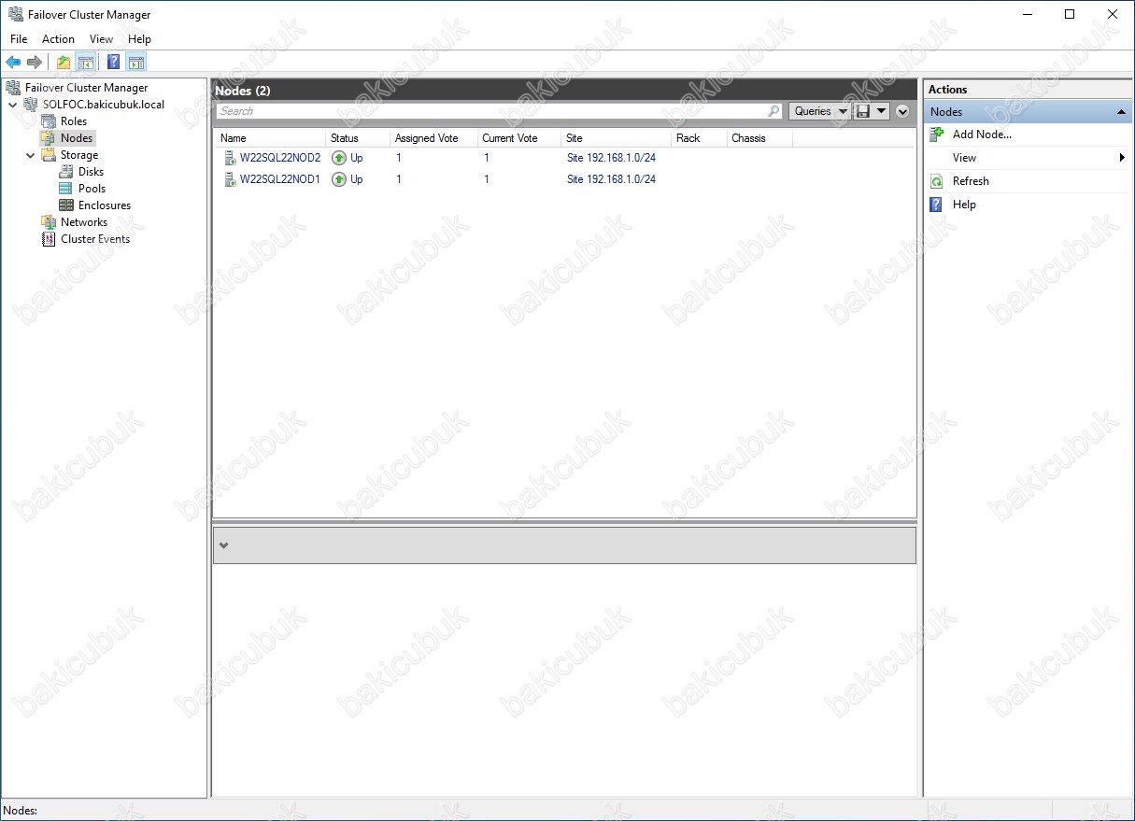Open the Queries dropdown

coord(820,111)
